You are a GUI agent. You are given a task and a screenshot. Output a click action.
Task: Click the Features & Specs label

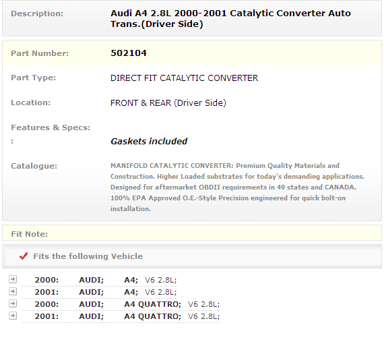click(x=51, y=127)
